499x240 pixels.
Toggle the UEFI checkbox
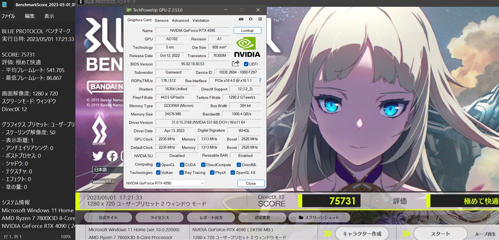pos(246,64)
